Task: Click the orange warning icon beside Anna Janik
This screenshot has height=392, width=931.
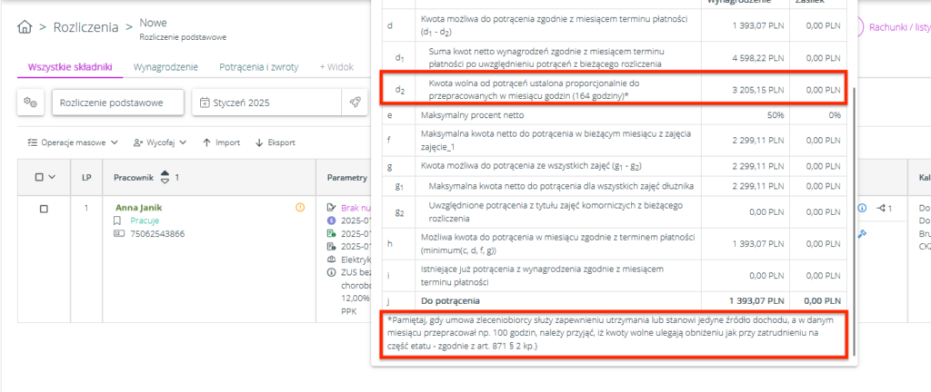Action: point(300,208)
